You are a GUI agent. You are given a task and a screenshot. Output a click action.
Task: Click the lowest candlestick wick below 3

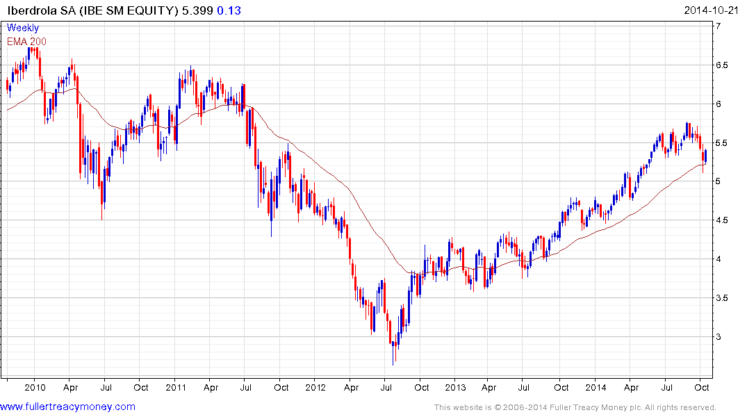point(393,354)
